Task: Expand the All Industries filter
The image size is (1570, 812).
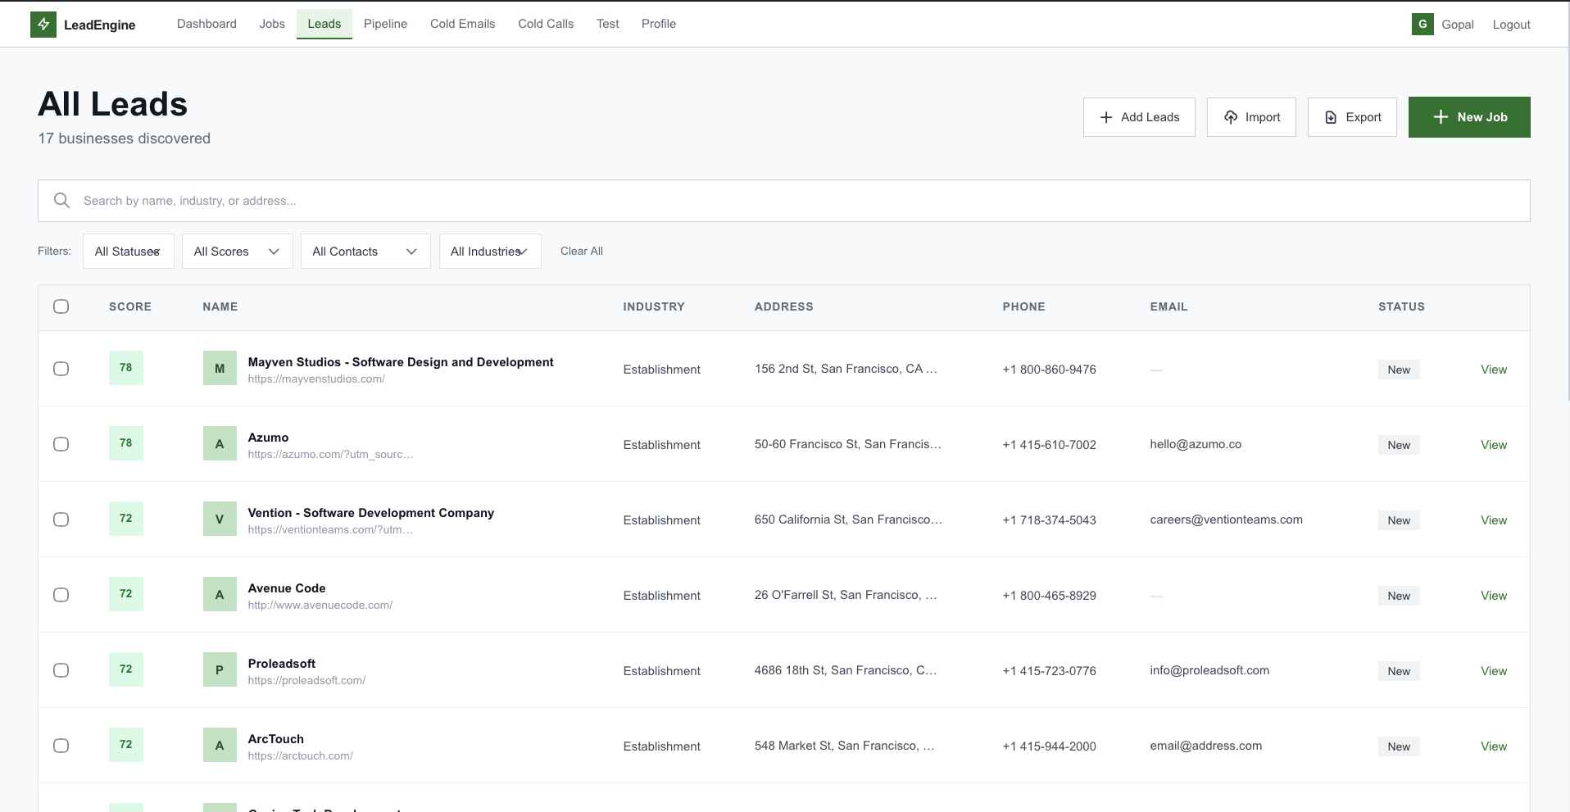Action: tap(489, 251)
